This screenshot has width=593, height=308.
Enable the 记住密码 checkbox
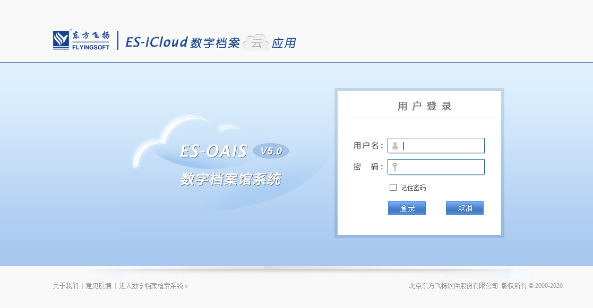click(393, 187)
